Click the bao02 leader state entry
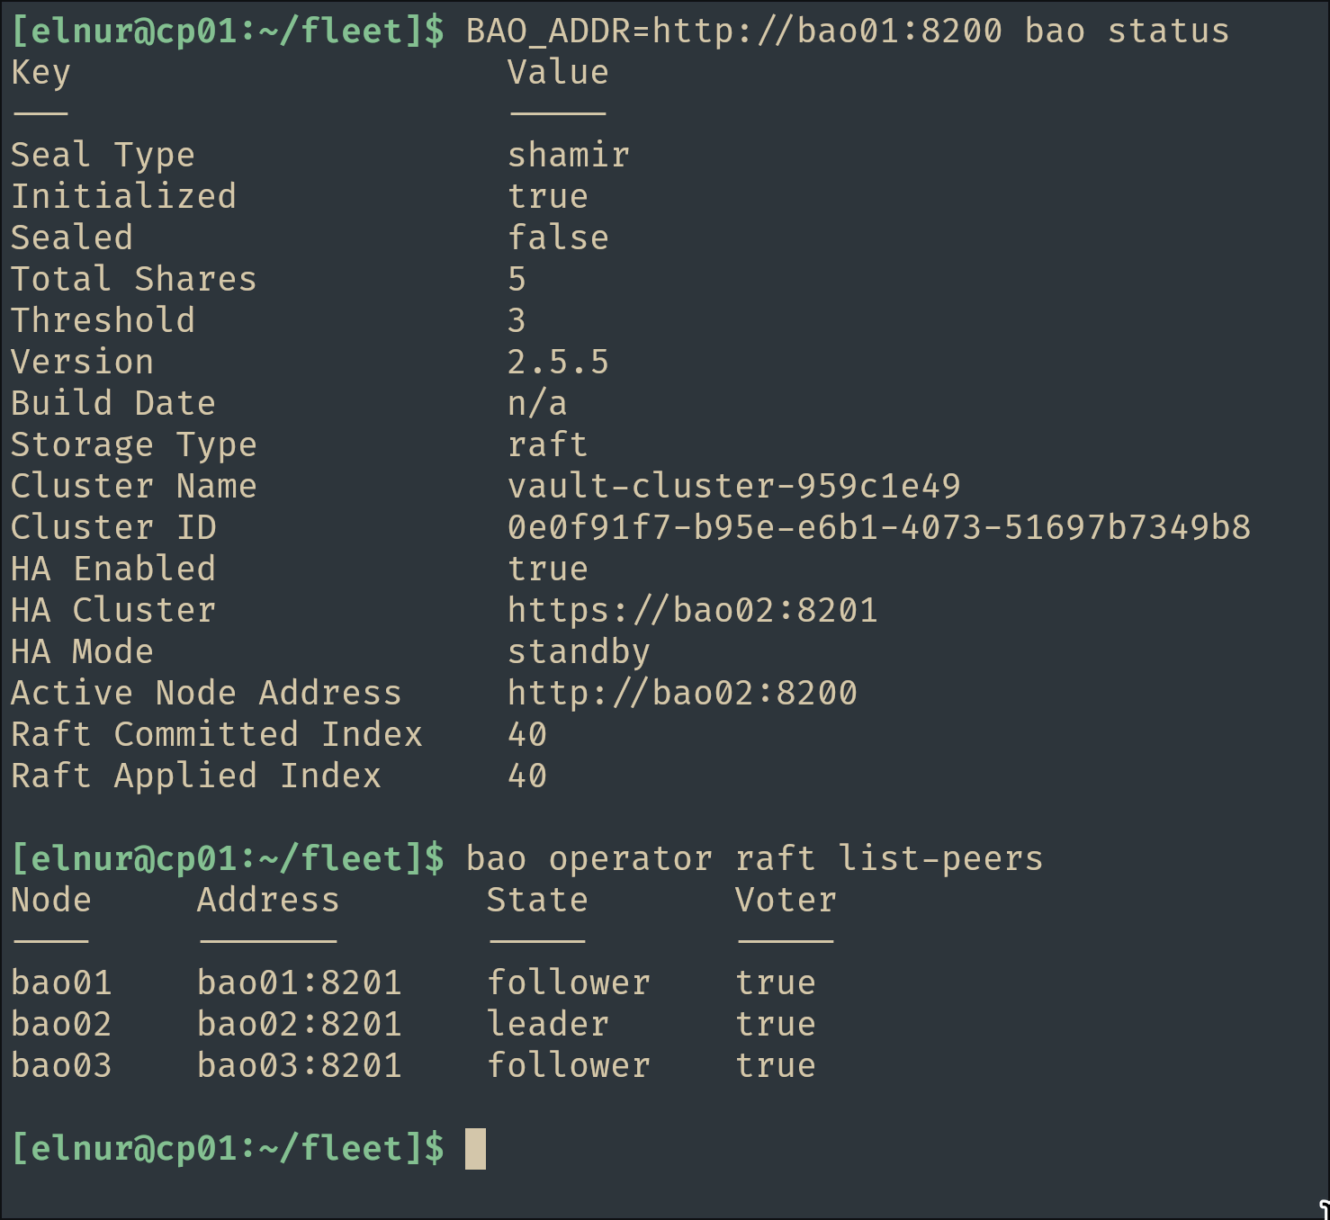Screen dimensions: 1330x1220 (548, 1024)
